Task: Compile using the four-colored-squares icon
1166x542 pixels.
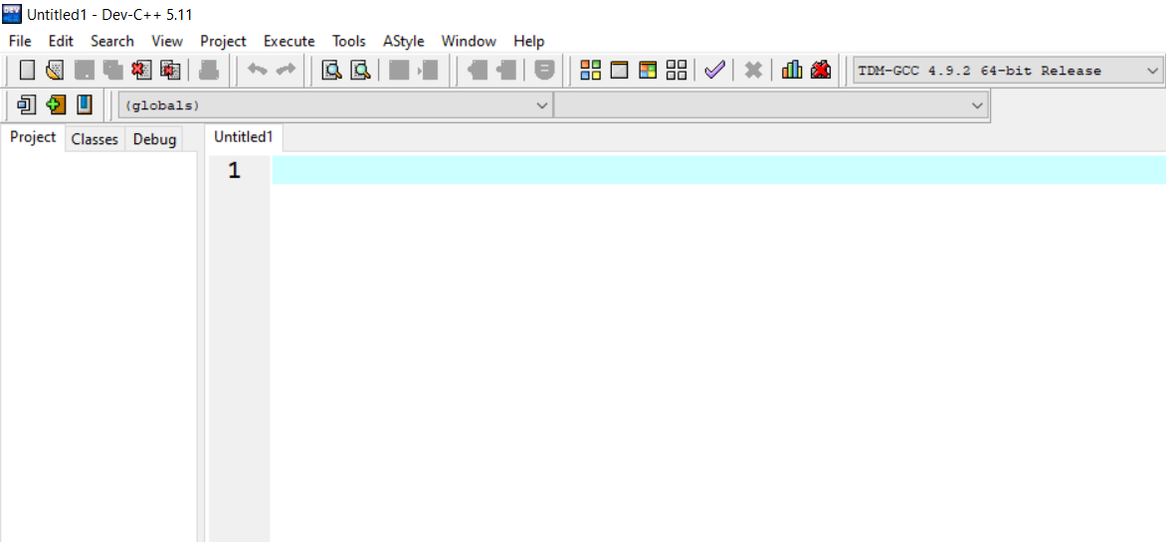Action: point(590,71)
